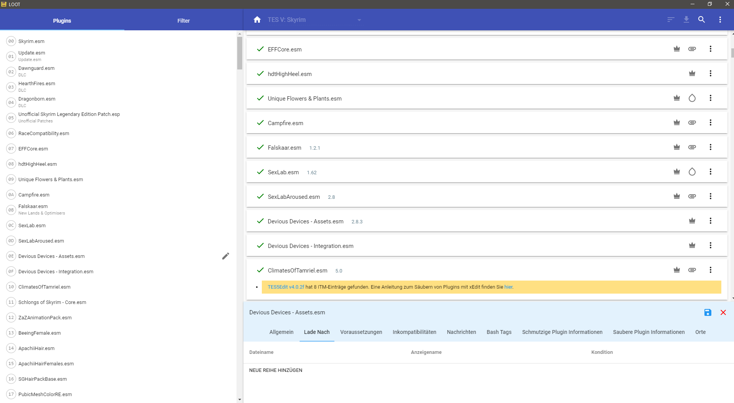Click the sort plugins icon in header
Viewport: 734px width, 403px height.
(671, 20)
